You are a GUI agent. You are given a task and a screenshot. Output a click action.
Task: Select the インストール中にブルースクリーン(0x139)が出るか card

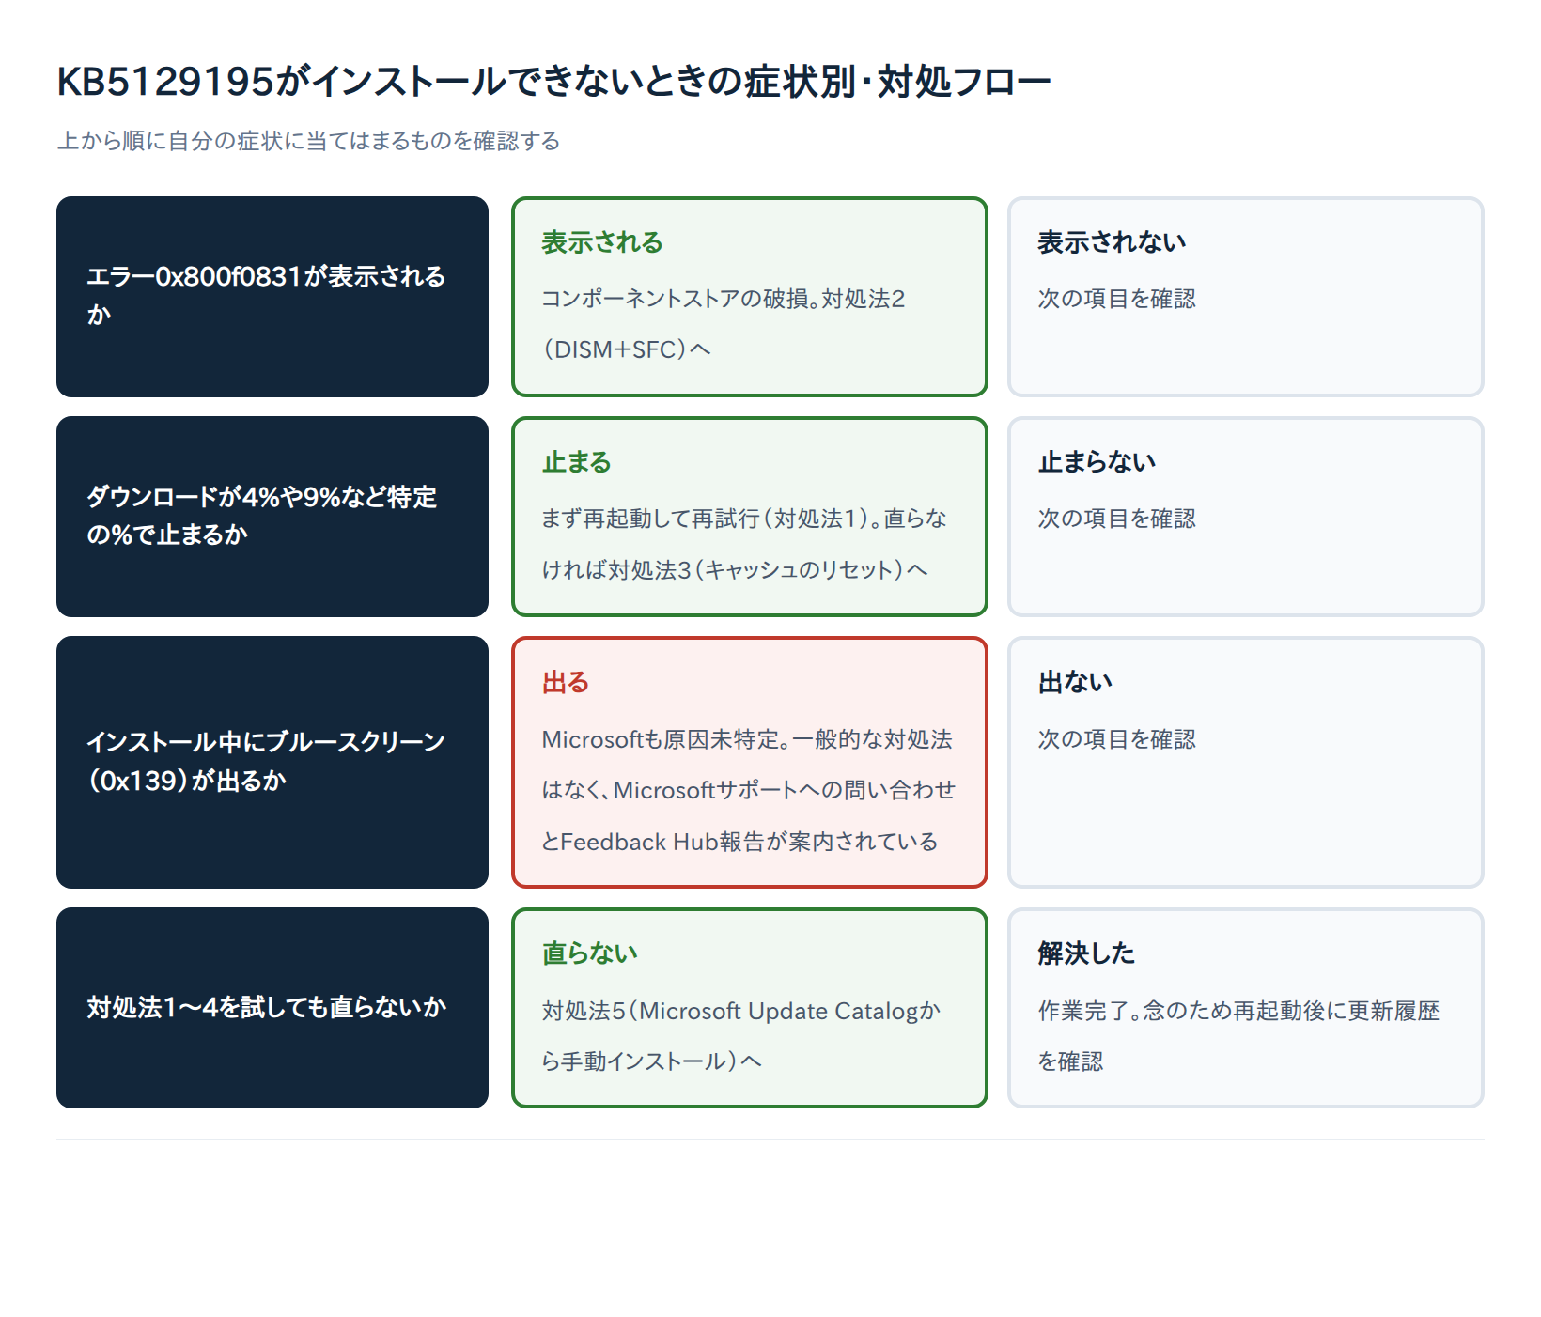coord(272,762)
